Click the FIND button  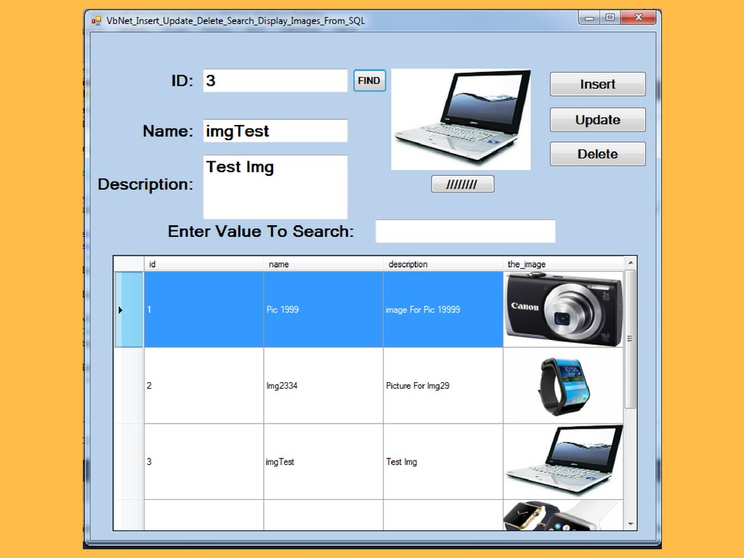(x=368, y=81)
